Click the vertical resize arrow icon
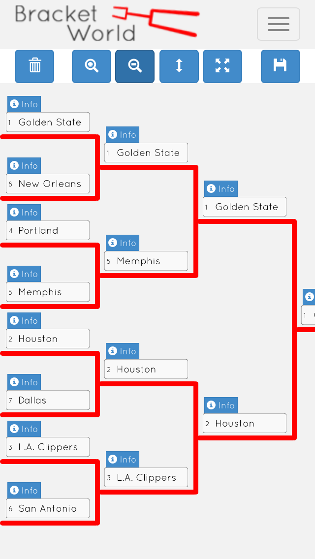The image size is (315, 559). pyautogui.click(x=179, y=66)
